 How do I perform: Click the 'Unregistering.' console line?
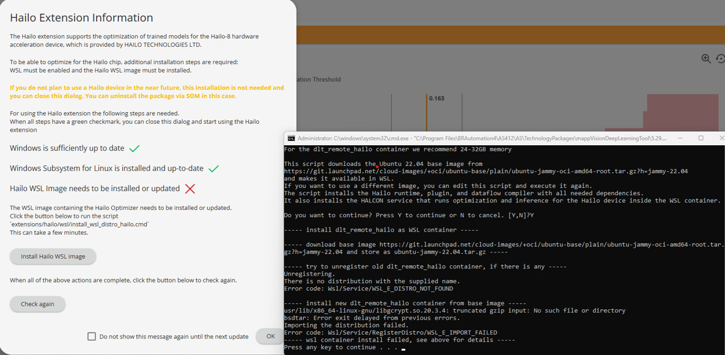point(310,274)
